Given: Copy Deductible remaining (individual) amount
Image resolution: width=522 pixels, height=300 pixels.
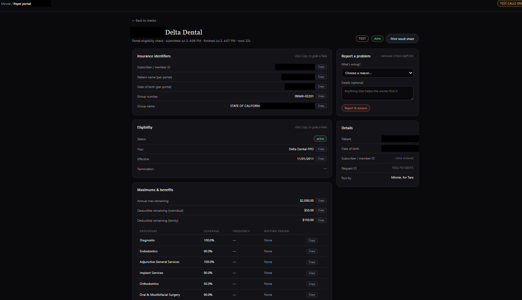Looking at the screenshot, I should point(321,210).
